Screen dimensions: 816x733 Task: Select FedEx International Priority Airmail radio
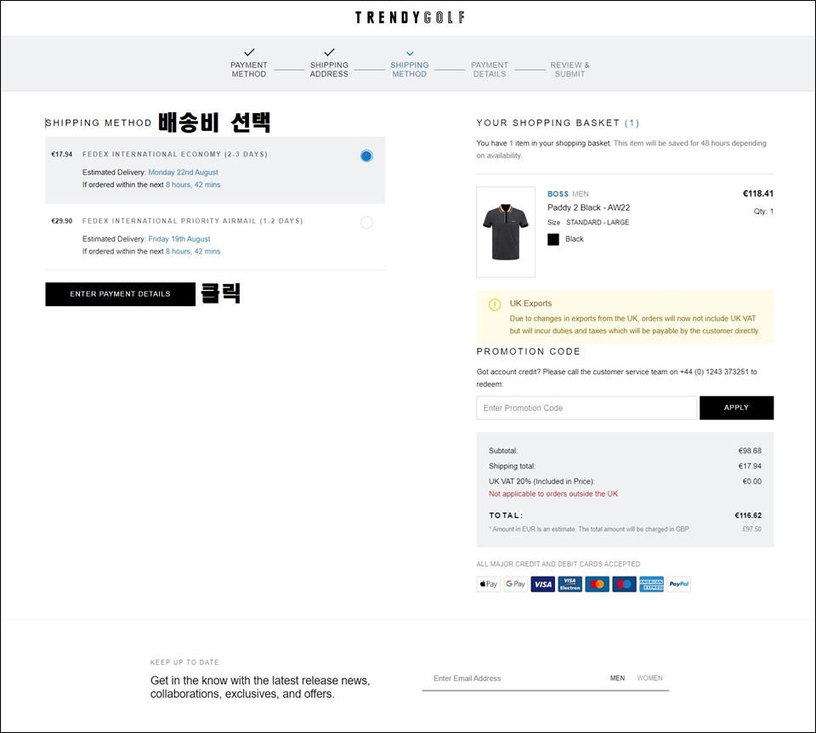pyautogui.click(x=366, y=222)
